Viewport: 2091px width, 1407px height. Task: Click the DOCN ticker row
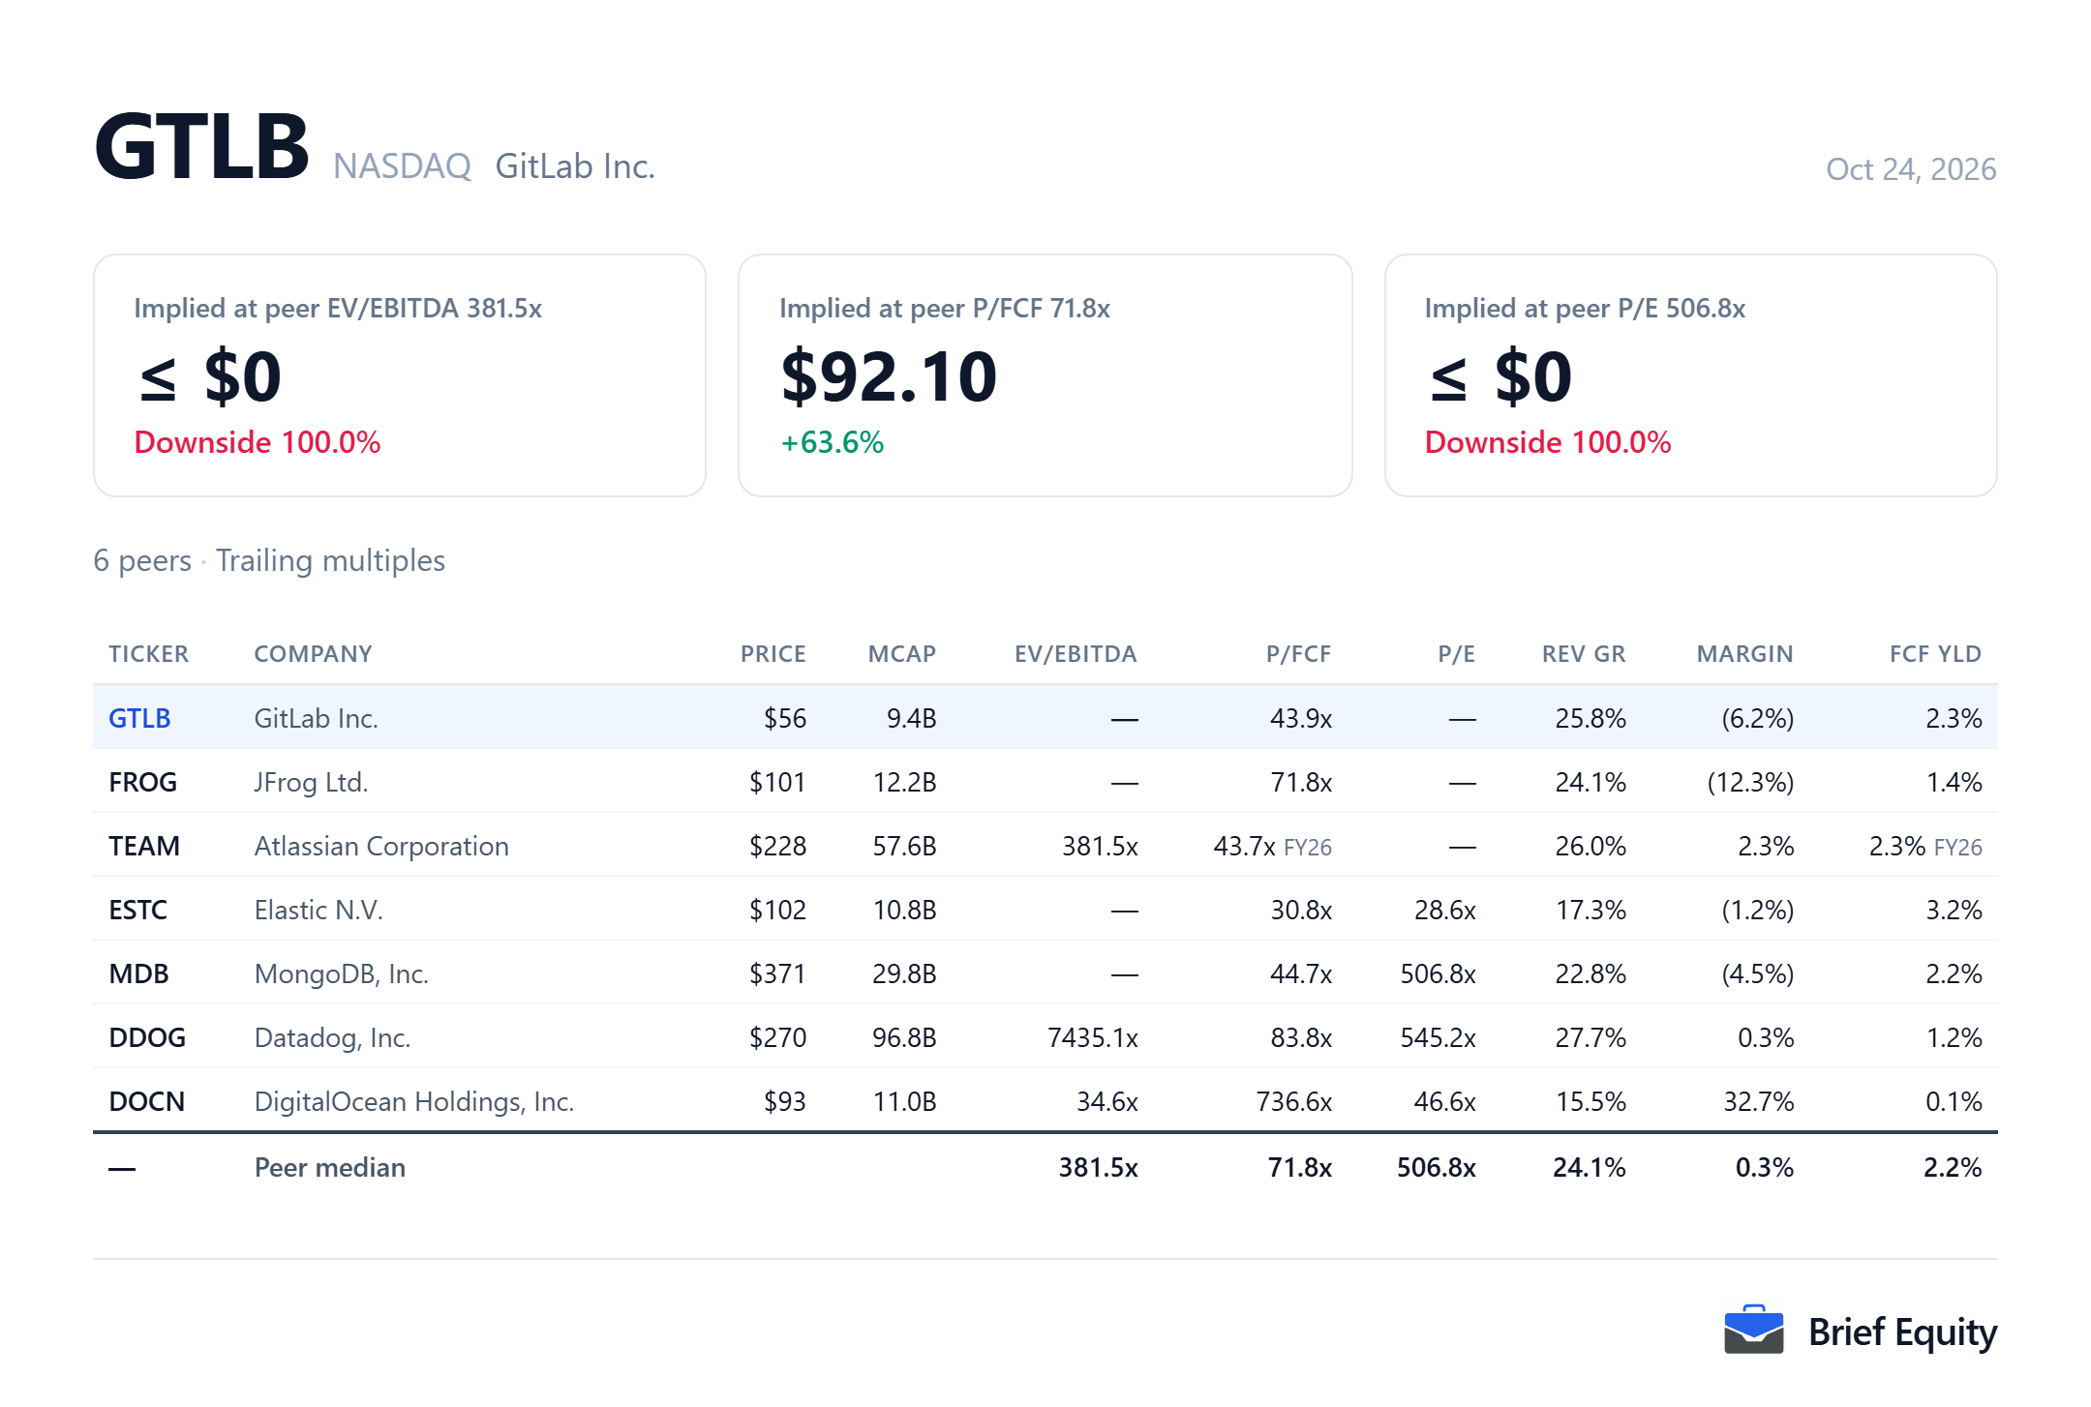(1045, 1100)
